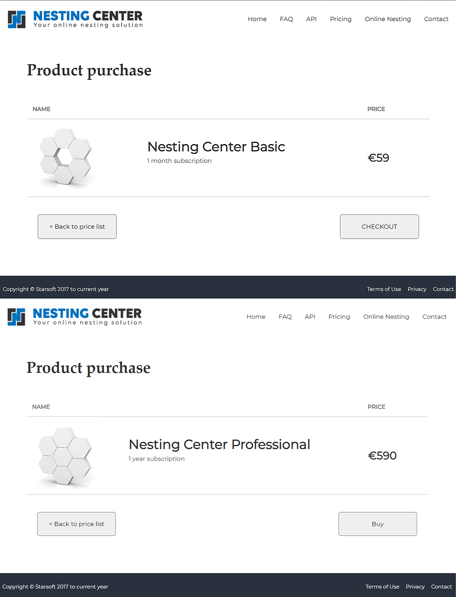Viewport: 456px width, 597px height.
Task: Open Home in the top navigation
Action: (x=257, y=19)
